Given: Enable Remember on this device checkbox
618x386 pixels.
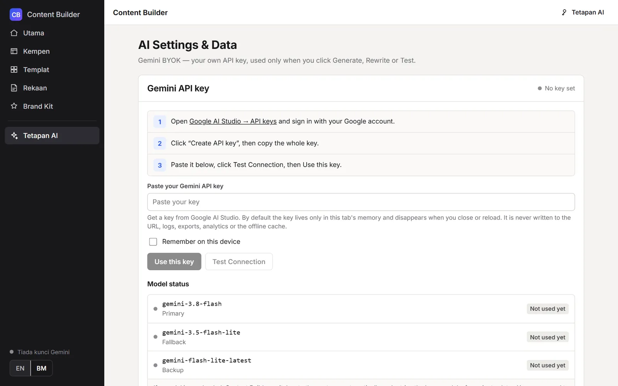Looking at the screenshot, I should tap(153, 242).
